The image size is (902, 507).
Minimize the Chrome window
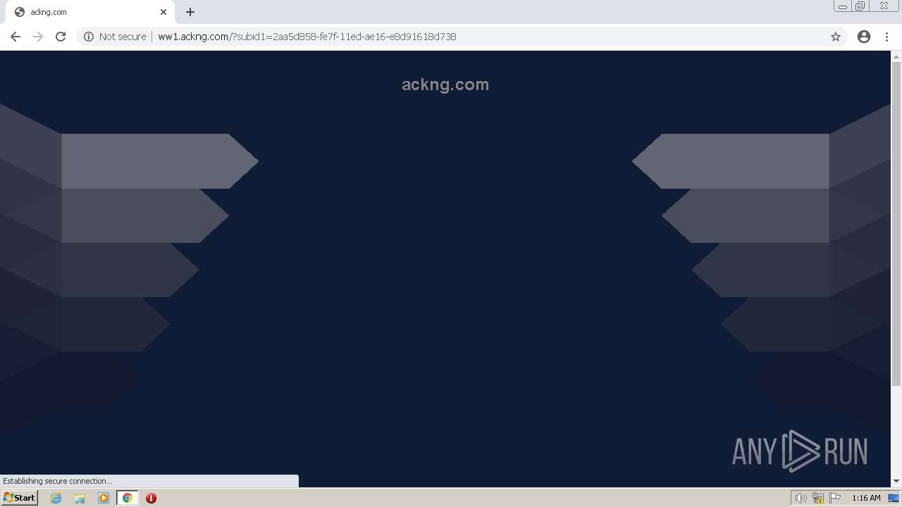click(x=843, y=6)
